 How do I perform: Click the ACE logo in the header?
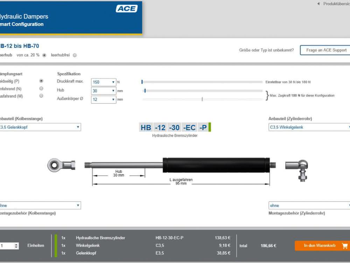point(127,9)
